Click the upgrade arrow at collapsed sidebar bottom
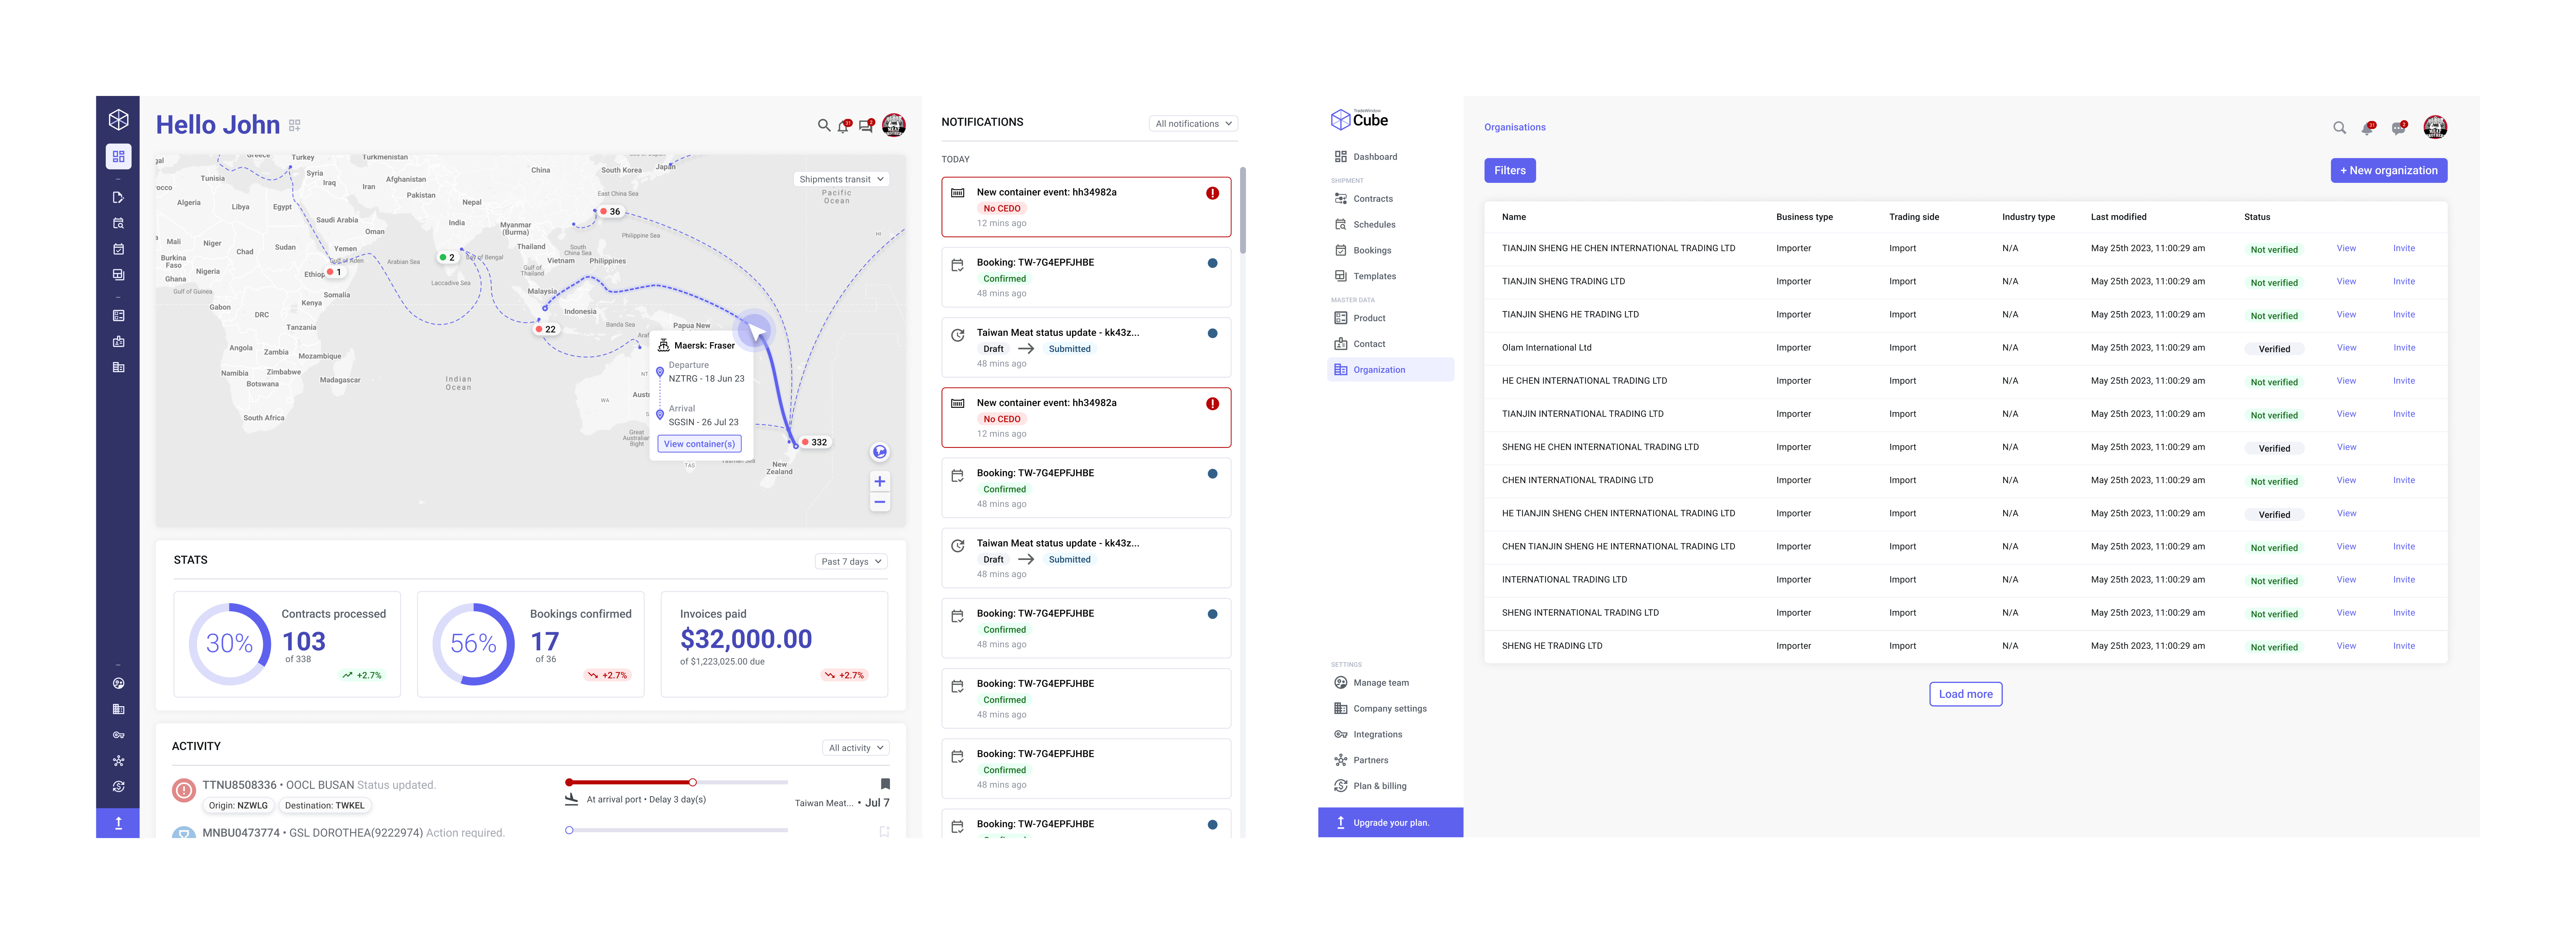 click(118, 823)
